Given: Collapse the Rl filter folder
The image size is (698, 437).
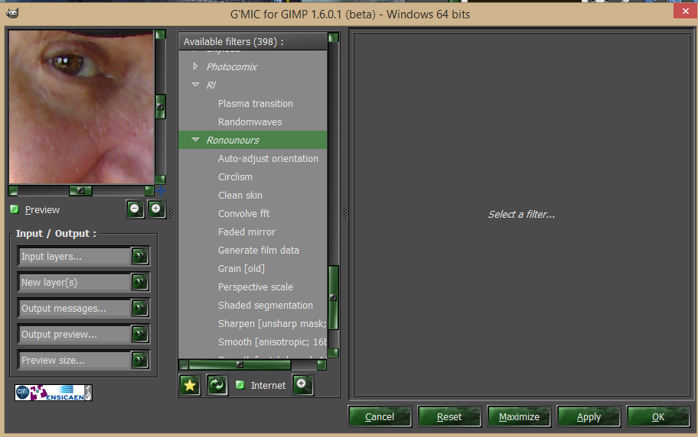Looking at the screenshot, I should [195, 85].
